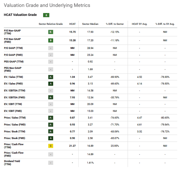Click the Sector Median column header
Screen dimensions: 179x171
click(x=89, y=24)
